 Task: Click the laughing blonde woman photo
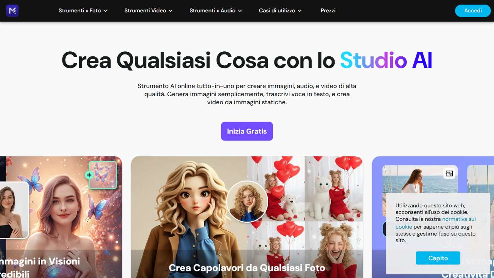(334, 250)
